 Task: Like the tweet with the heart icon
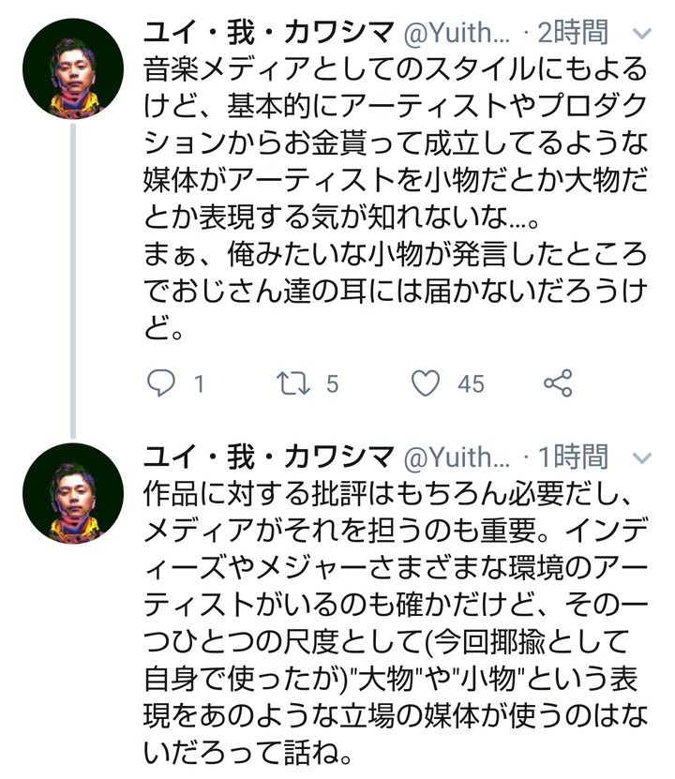tap(426, 383)
